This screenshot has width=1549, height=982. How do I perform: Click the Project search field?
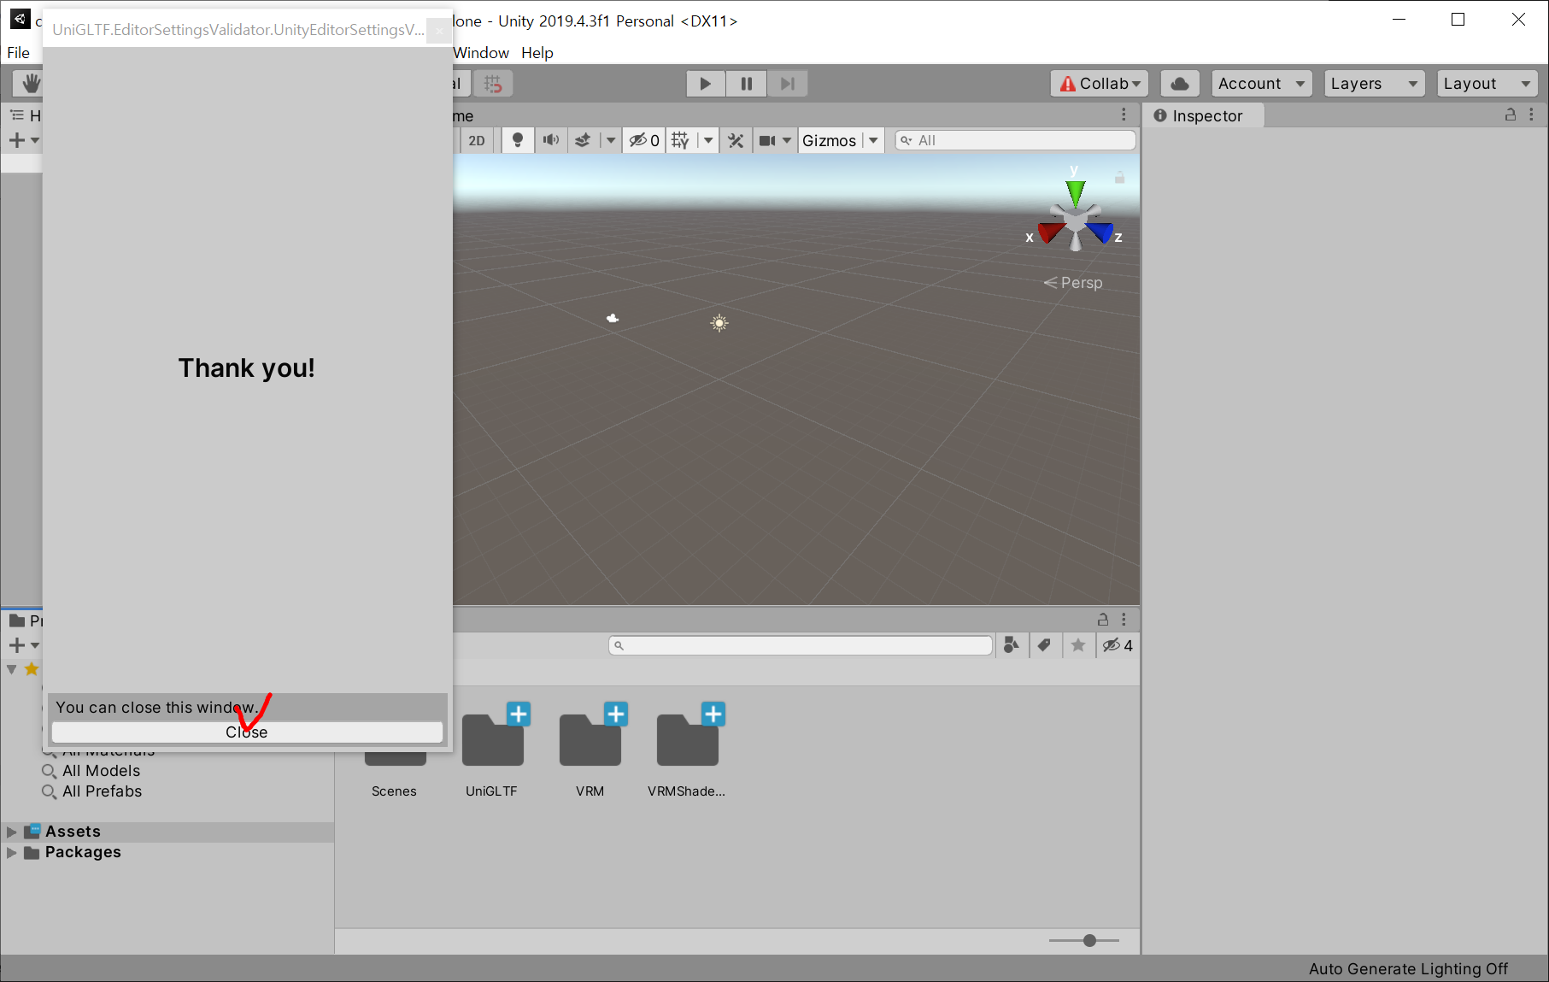pos(801,645)
